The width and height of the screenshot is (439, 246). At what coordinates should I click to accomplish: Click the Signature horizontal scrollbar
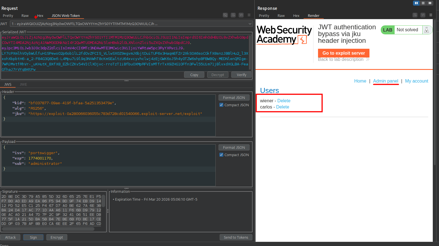point(48,229)
